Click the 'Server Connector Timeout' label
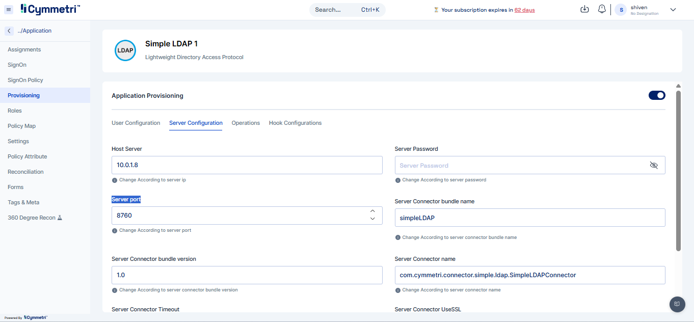This screenshot has width=694, height=322. click(145, 309)
